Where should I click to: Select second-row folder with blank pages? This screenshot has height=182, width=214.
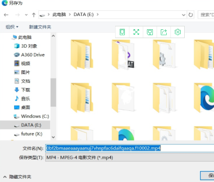pos(164,97)
